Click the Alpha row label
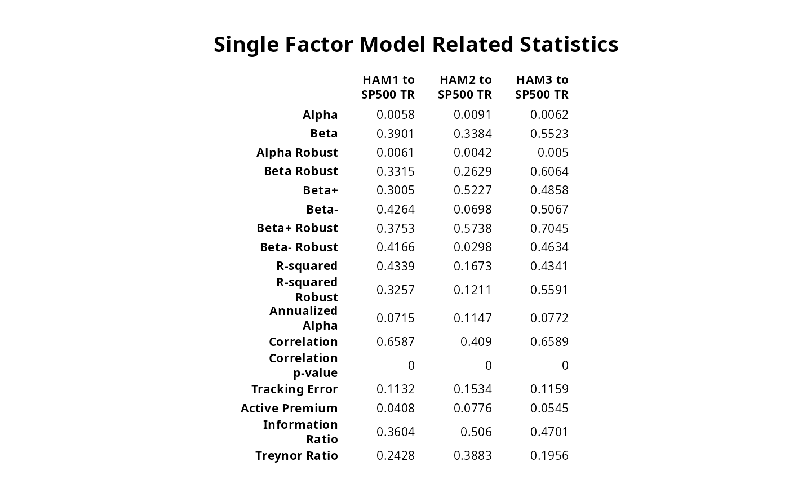789x488 pixels. [x=320, y=115]
